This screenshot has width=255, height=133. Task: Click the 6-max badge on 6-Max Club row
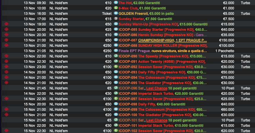pyautogui.click(x=116, y=8)
